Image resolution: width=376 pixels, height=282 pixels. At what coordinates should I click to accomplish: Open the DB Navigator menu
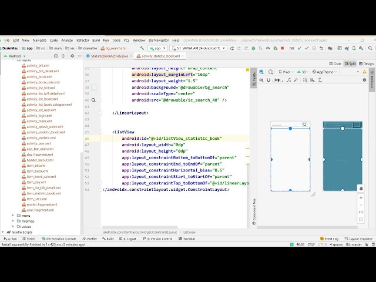point(159,41)
